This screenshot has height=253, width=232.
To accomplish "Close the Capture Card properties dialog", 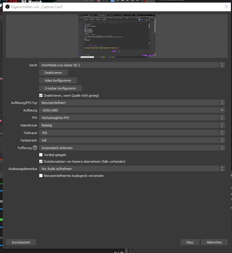I will point(226,7).
